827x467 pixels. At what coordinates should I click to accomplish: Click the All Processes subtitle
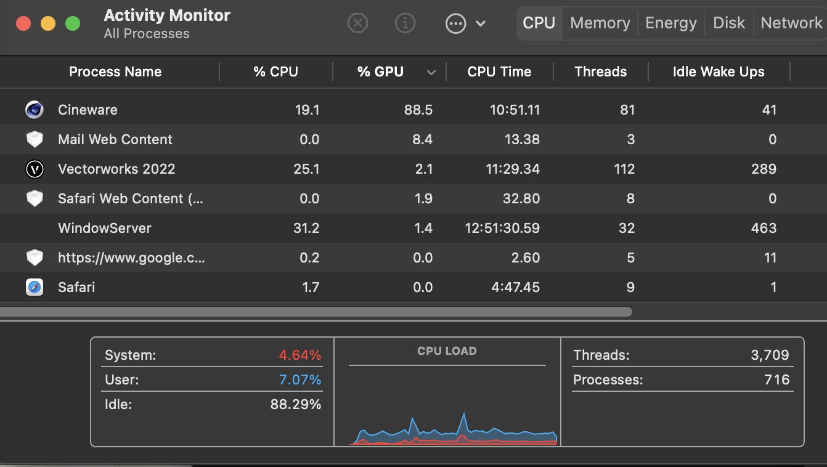pyautogui.click(x=147, y=34)
